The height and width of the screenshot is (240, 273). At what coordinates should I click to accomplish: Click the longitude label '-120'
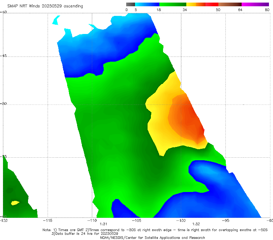[4, 220]
